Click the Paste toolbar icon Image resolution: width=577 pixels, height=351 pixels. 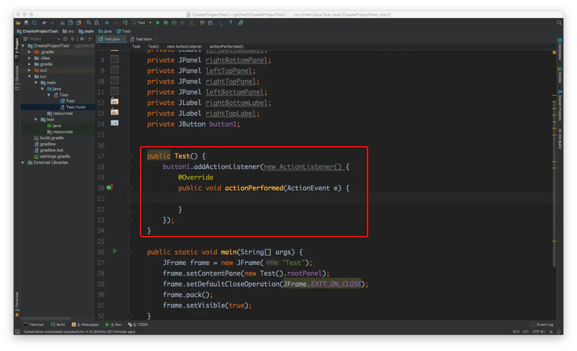point(78,23)
